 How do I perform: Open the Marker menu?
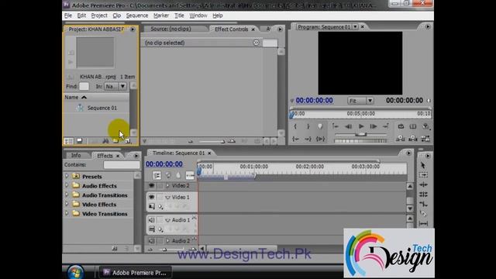click(161, 15)
